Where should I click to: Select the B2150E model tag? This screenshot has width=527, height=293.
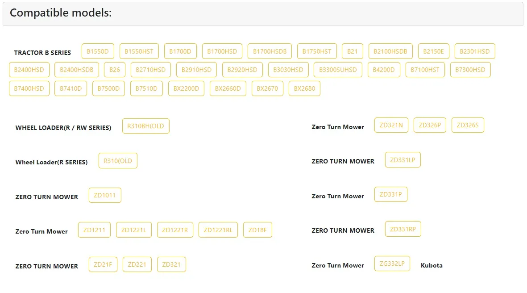click(433, 51)
